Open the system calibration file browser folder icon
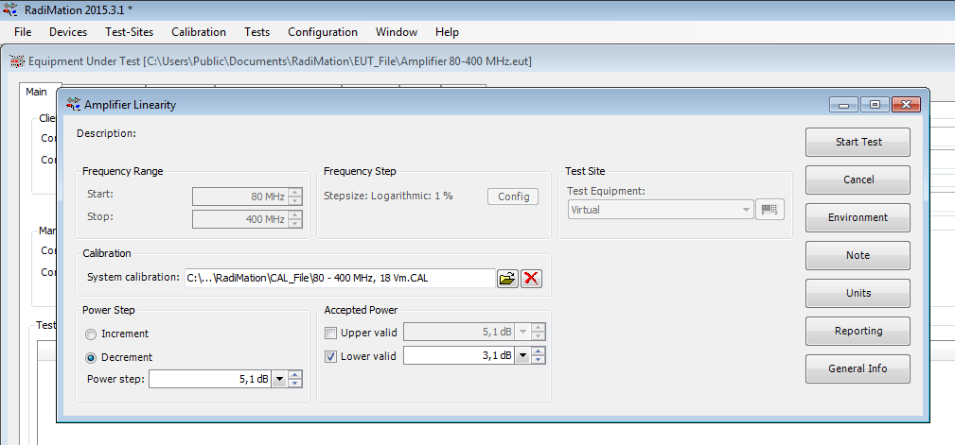 point(507,279)
